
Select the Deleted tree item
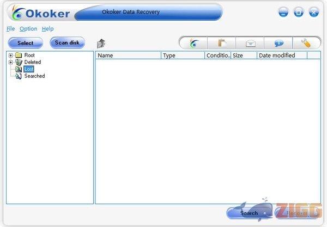(33, 62)
